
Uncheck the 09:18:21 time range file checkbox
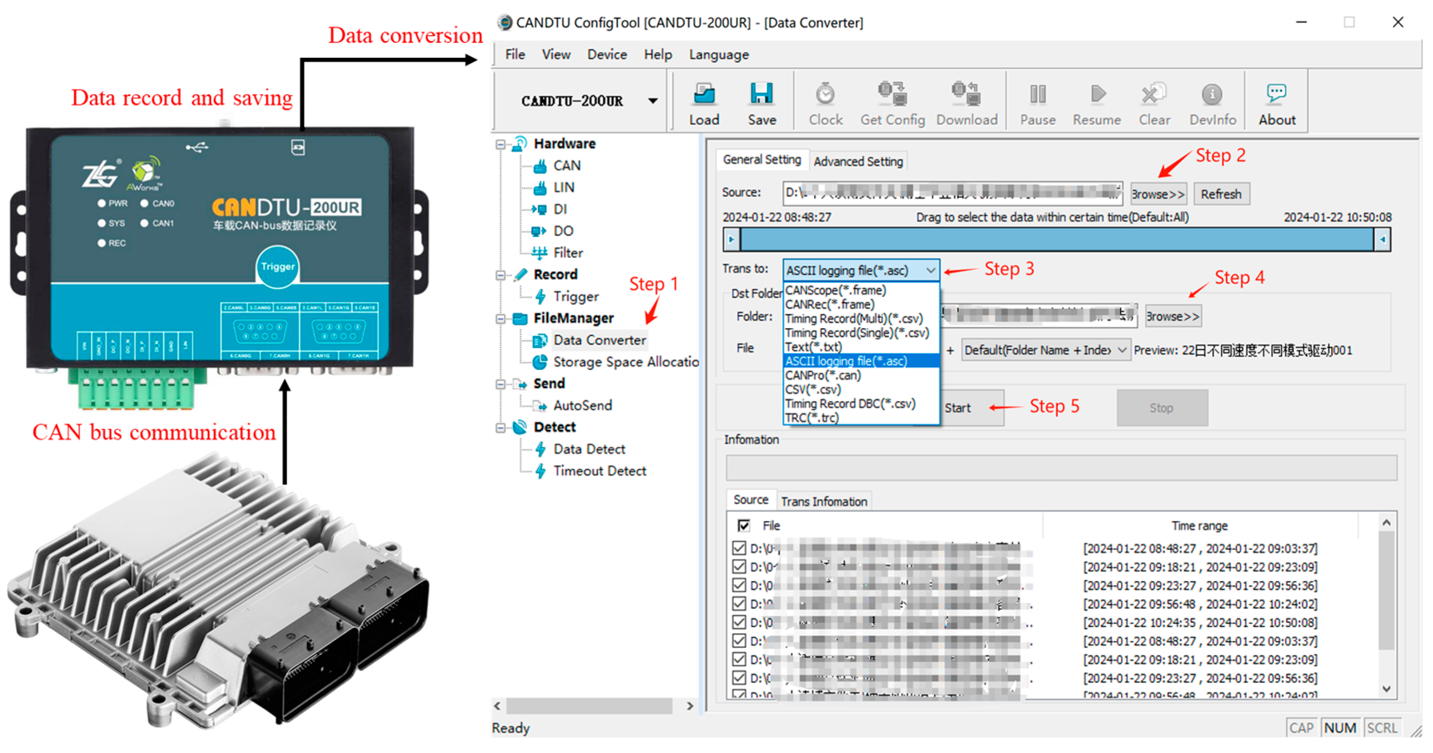click(x=739, y=566)
